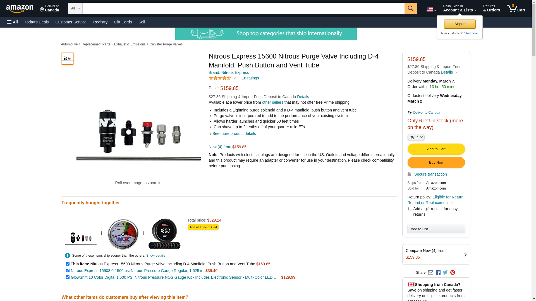Open the 16 ratings link
Image resolution: width=536 pixels, height=301 pixels.
point(250,78)
